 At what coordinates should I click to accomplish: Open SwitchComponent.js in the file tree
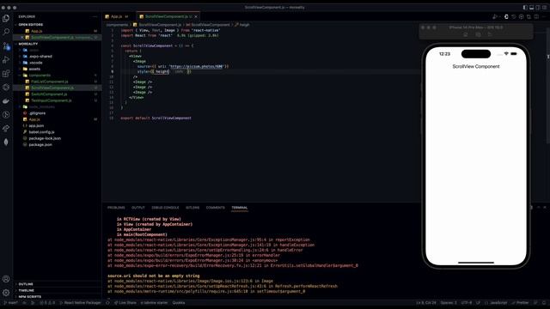coord(58,94)
